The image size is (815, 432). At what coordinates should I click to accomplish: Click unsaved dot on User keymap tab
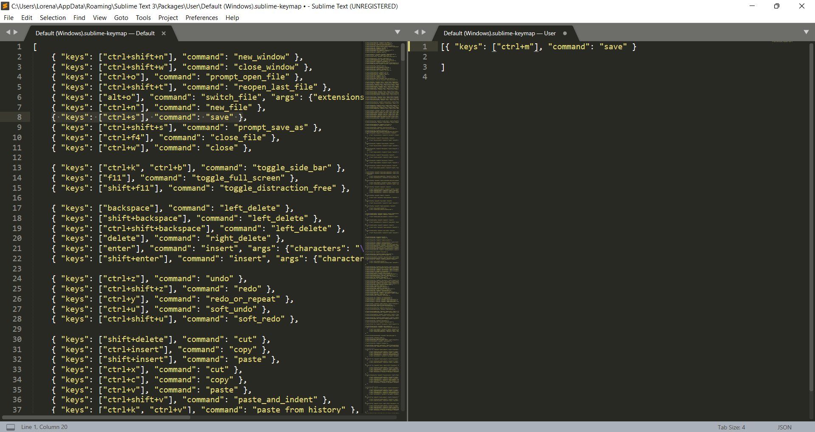[x=565, y=33]
